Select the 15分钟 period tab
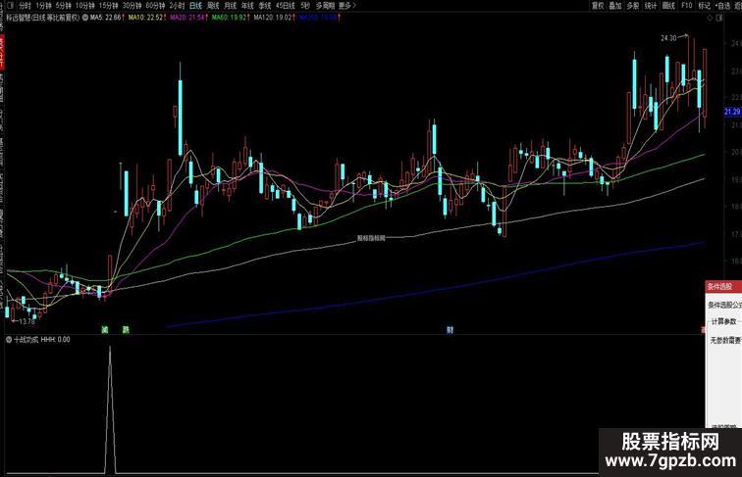 108,6
